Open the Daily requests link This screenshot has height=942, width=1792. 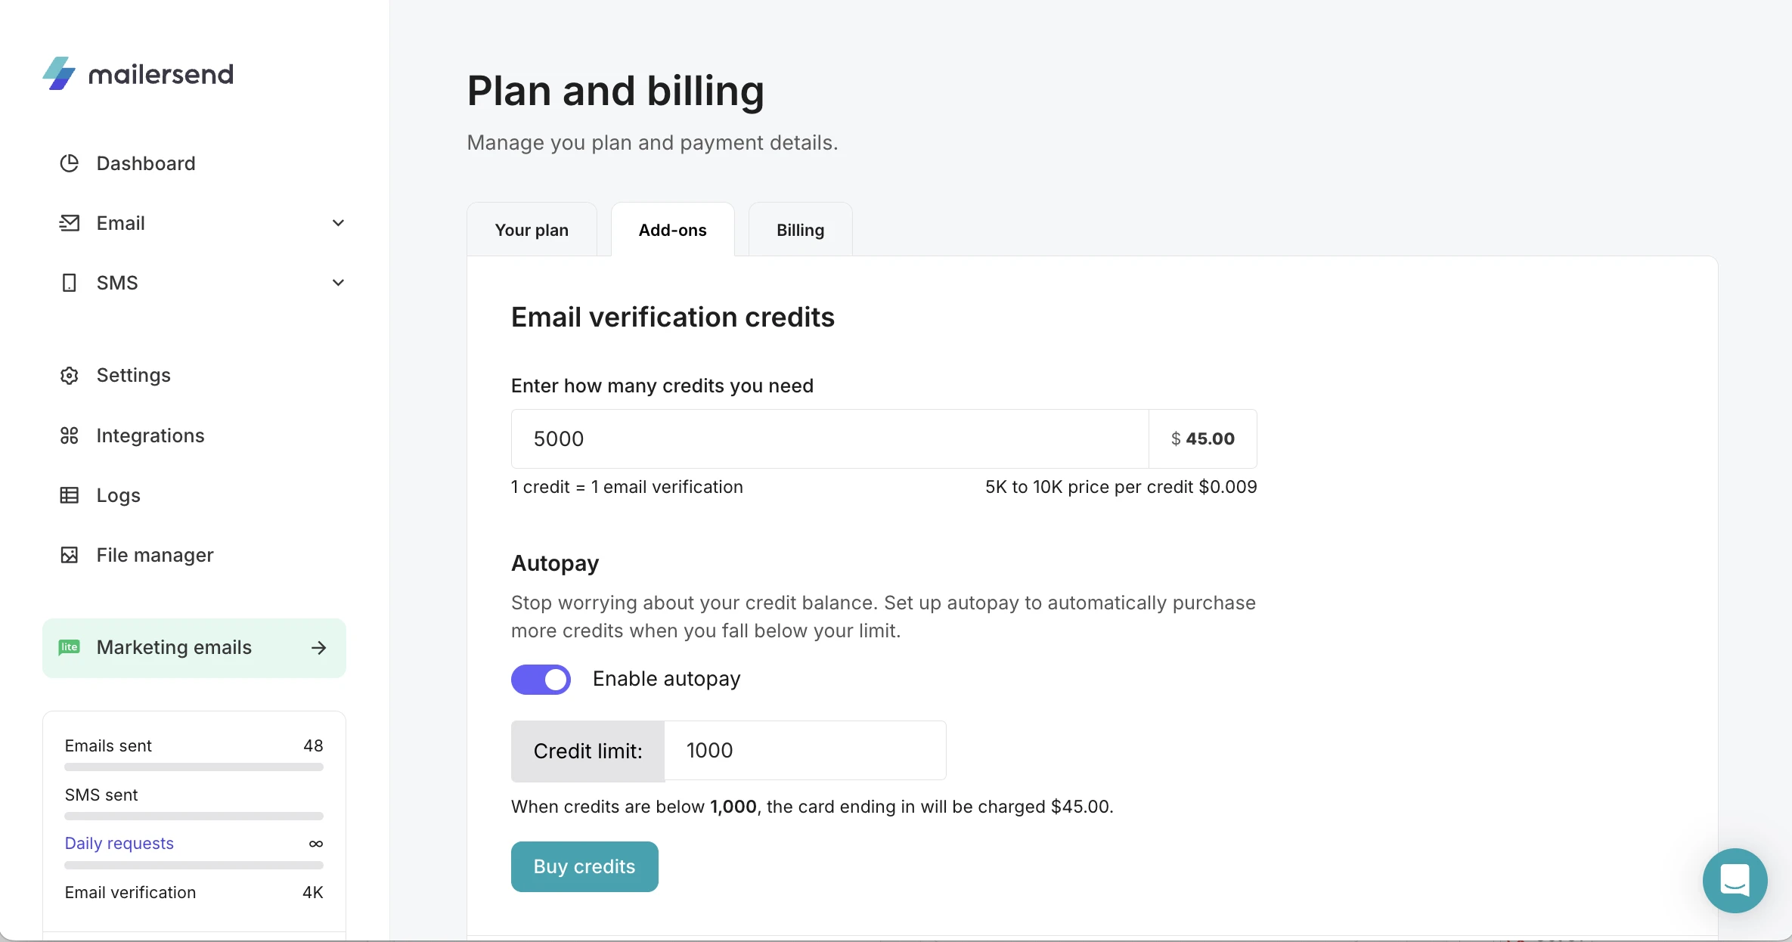[x=118, y=843]
